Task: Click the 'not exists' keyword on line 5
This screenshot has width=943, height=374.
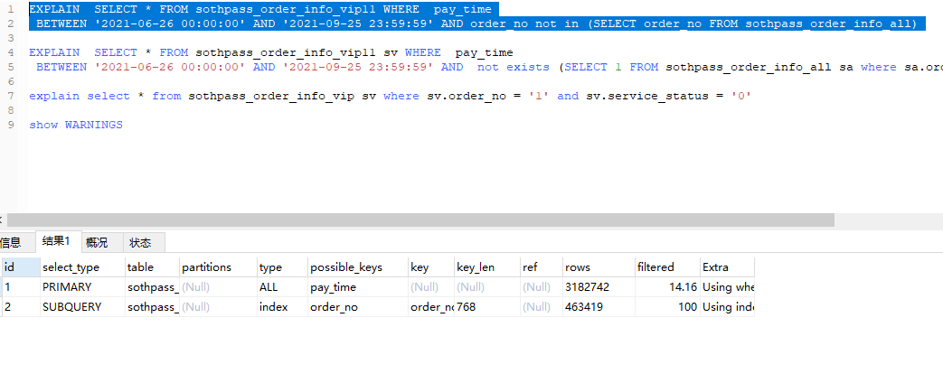Action: (x=513, y=68)
